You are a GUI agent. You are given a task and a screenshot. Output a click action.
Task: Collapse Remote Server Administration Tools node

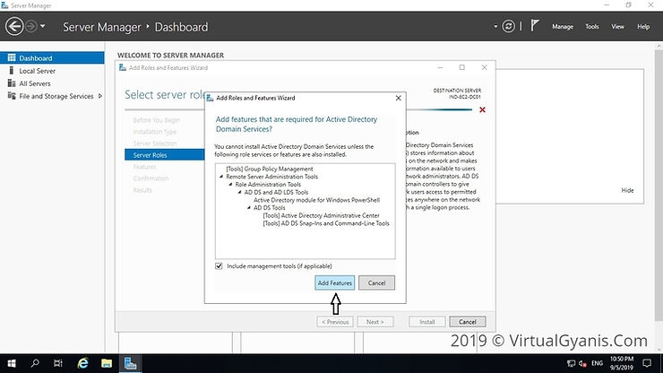coord(221,177)
